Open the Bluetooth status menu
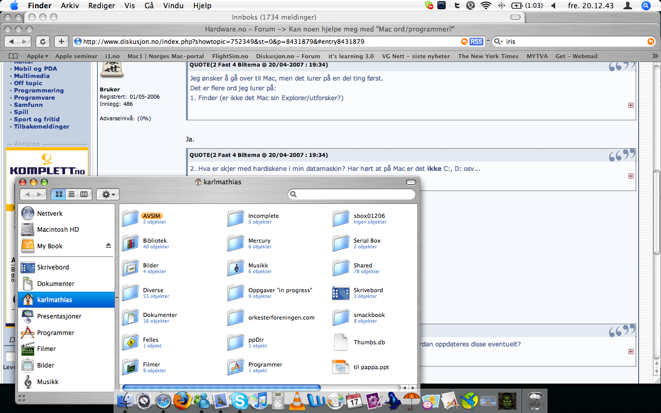 click(501, 6)
